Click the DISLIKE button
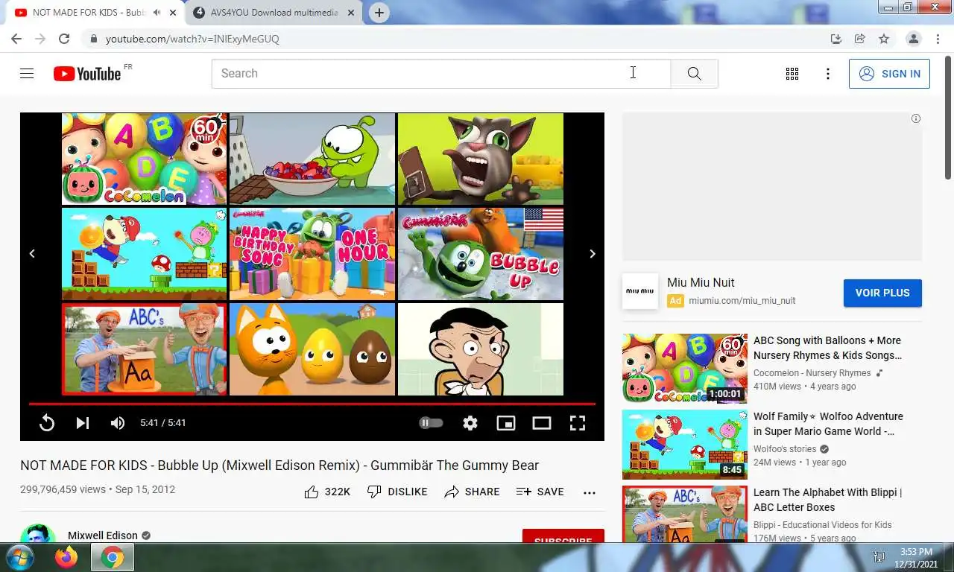Viewport: 954px width, 572px height. click(x=397, y=492)
